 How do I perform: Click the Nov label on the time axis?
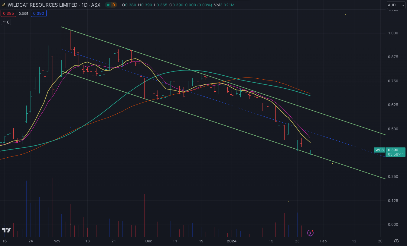57,241
